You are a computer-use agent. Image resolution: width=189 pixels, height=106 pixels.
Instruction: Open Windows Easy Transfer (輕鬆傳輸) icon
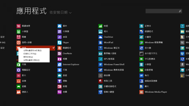141,42
